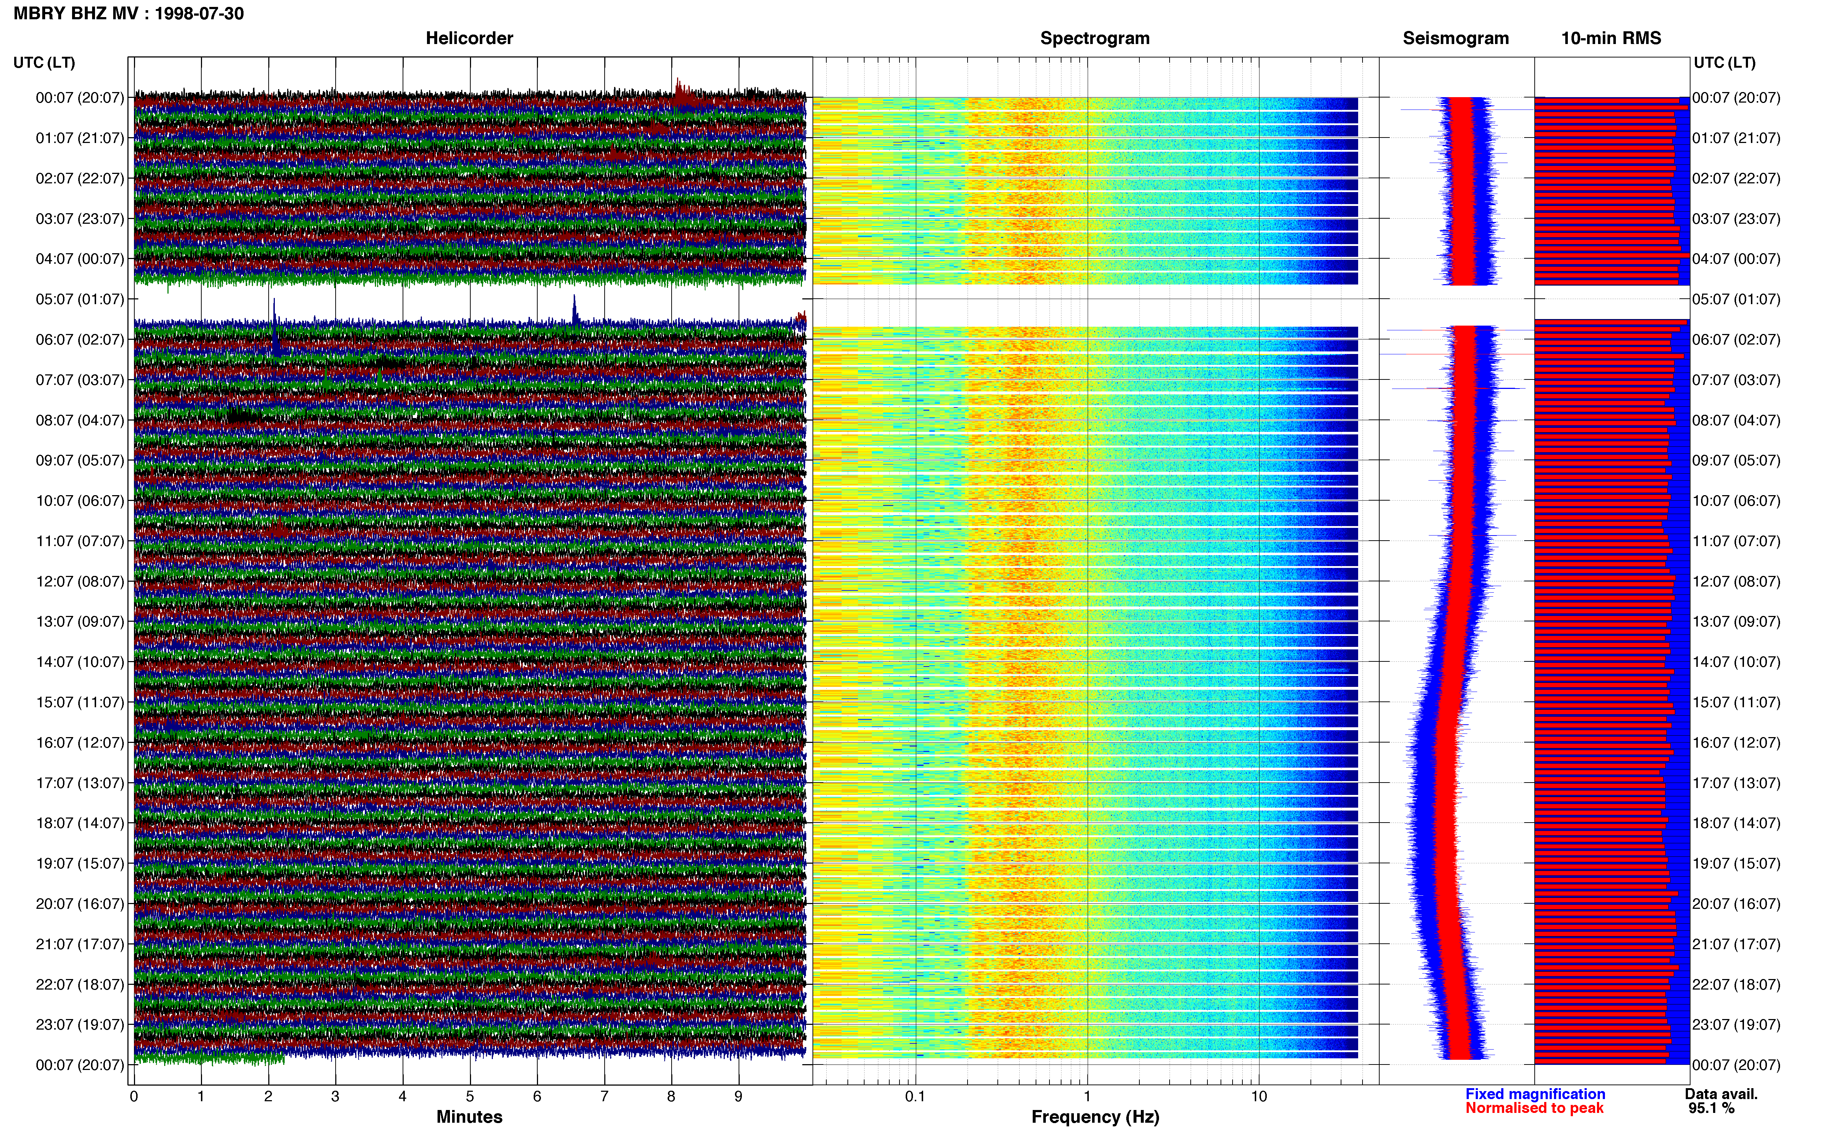The width and height of the screenshot is (1827, 1142).
Task: Click the 'Fixed magnification' legend text
Action: [1535, 1094]
